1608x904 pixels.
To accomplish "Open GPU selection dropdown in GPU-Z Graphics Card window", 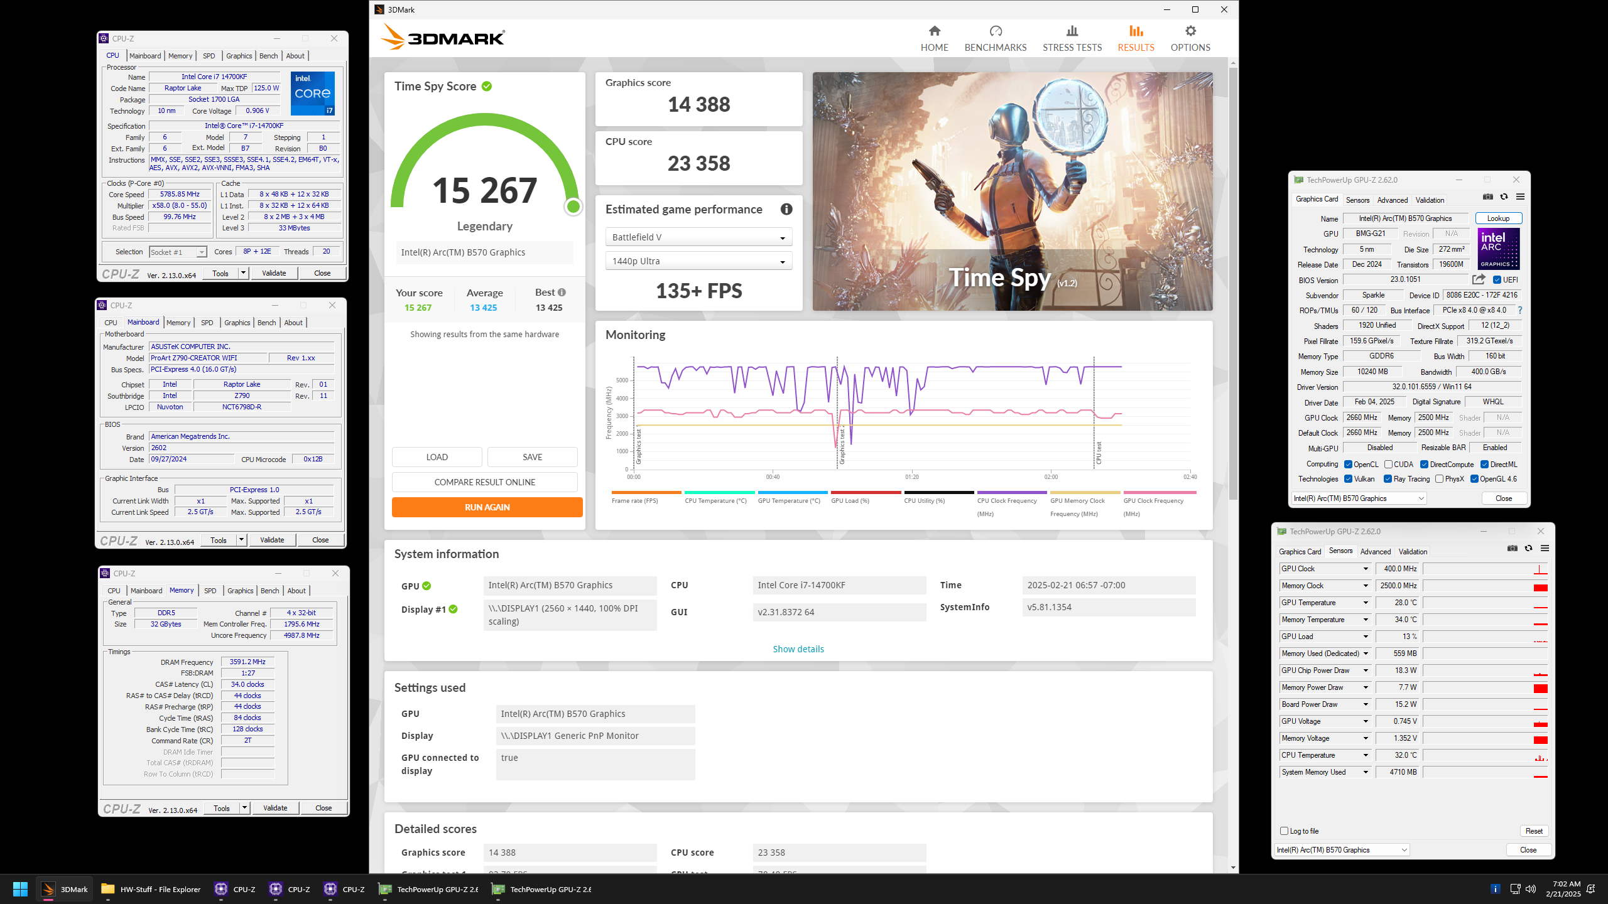I will [x=1359, y=498].
